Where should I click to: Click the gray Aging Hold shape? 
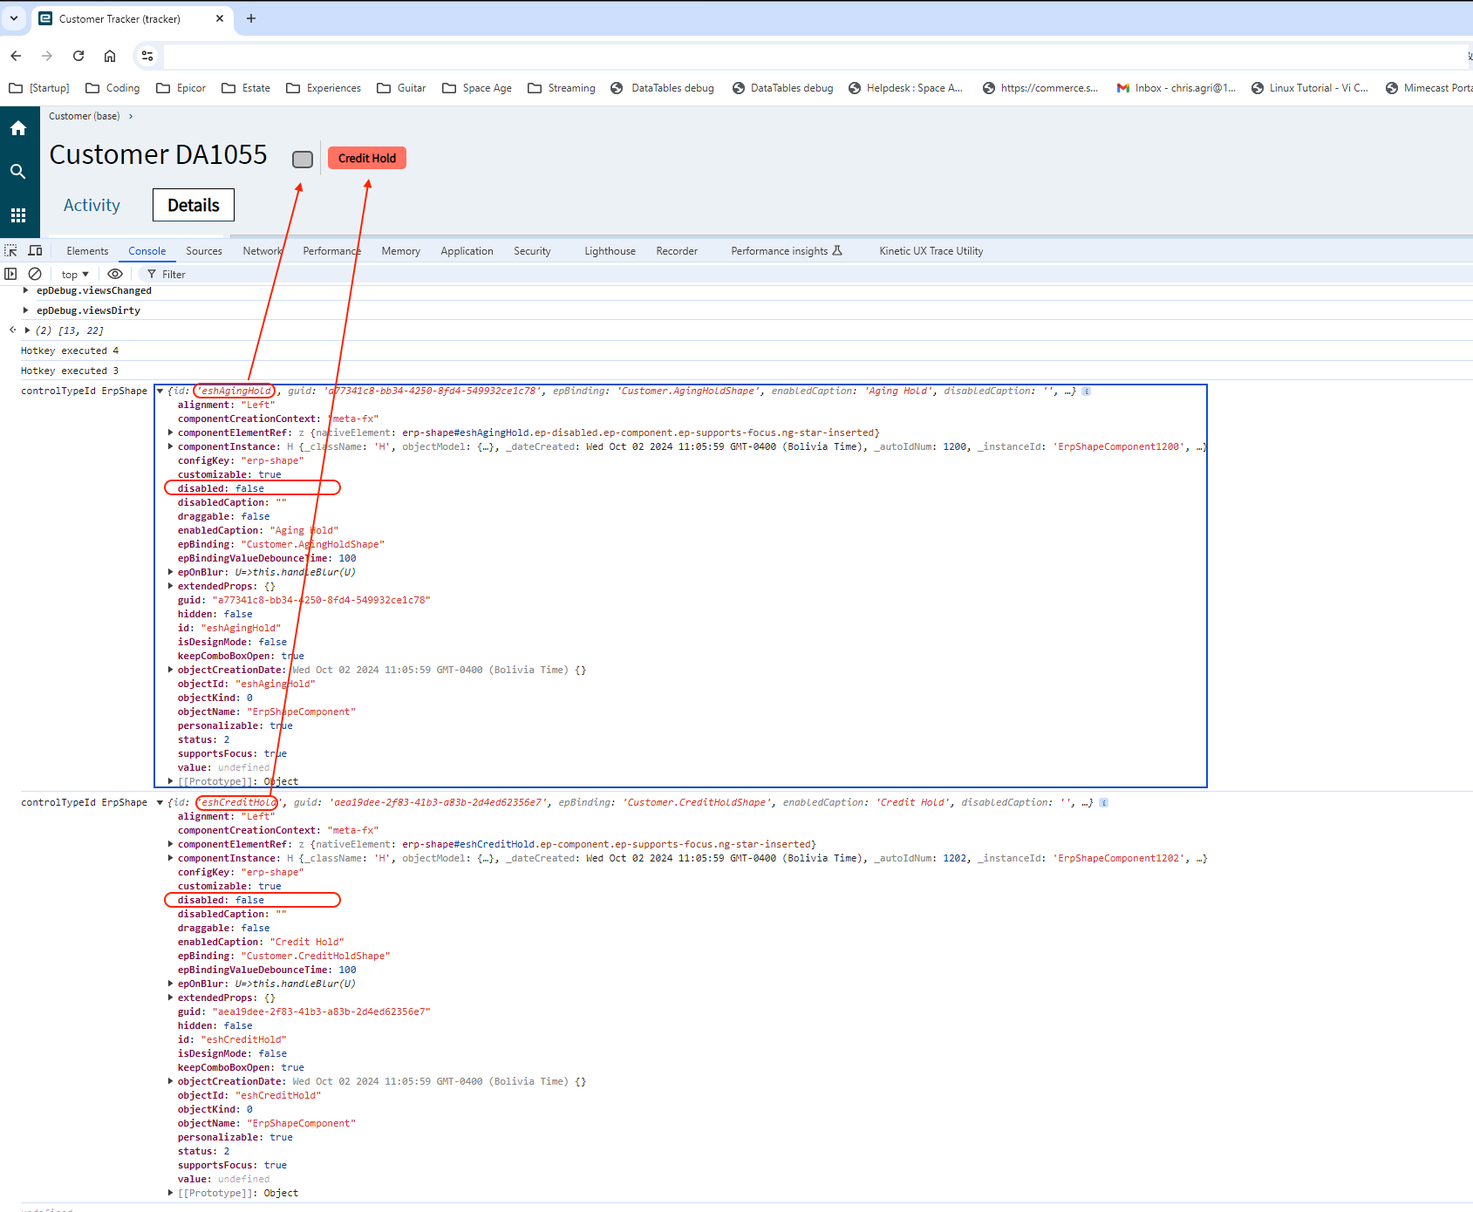point(303,160)
